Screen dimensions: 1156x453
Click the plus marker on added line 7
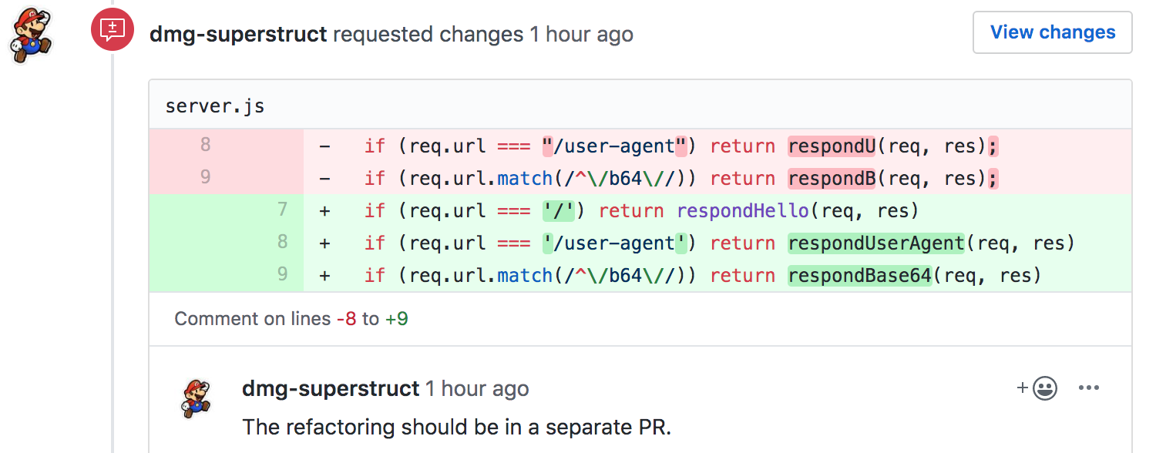(x=325, y=210)
